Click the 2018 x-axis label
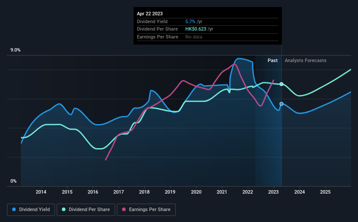Viewport: 358px width, 222px height. pos(144,192)
